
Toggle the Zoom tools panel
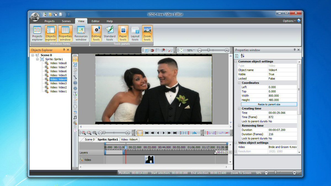coord(147,34)
